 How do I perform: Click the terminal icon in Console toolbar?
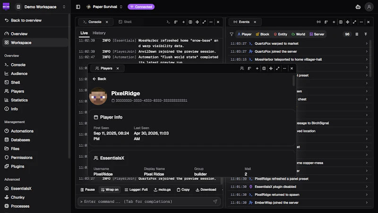tap(168, 22)
